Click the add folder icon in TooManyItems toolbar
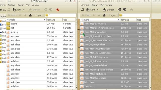 [125, 10]
